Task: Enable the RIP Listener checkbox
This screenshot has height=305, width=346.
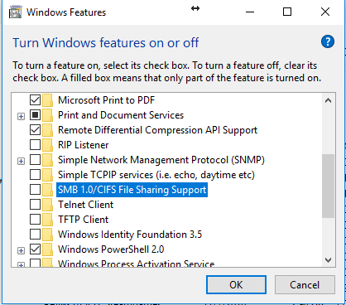Action: (35, 145)
